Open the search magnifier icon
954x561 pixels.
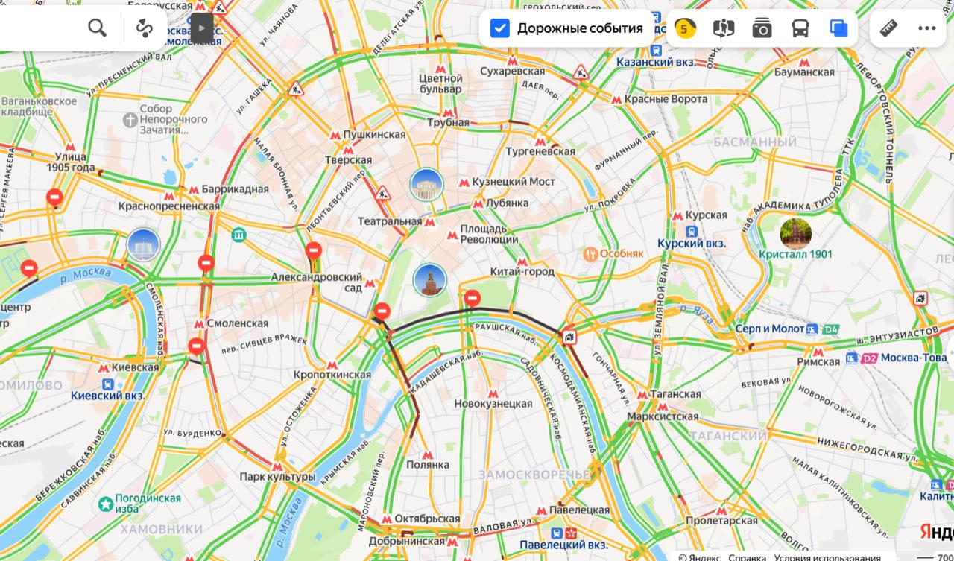[98, 28]
